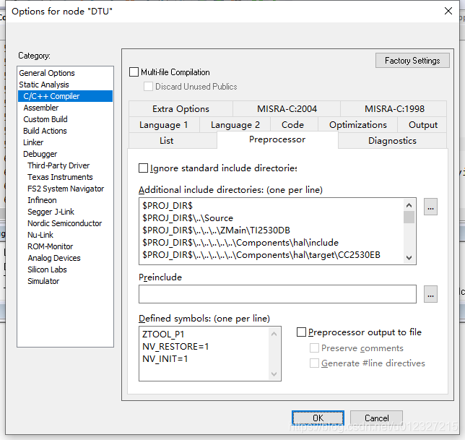Screen dimensions: 465x440
Task: Open browse button for Preinclude file
Action: point(430,294)
